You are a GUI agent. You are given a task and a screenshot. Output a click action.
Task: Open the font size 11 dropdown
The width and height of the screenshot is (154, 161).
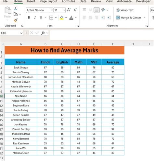[x=64, y=10]
